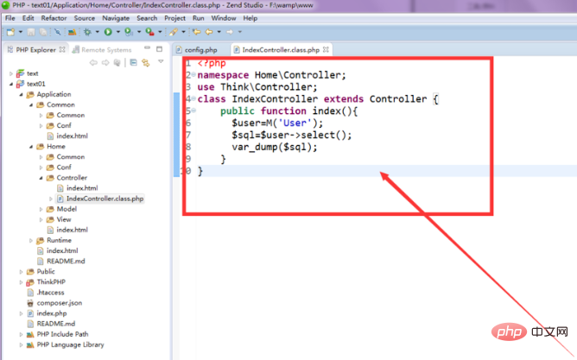Click the Run button in the toolbar
The height and width of the screenshot is (360, 577).
point(108,32)
